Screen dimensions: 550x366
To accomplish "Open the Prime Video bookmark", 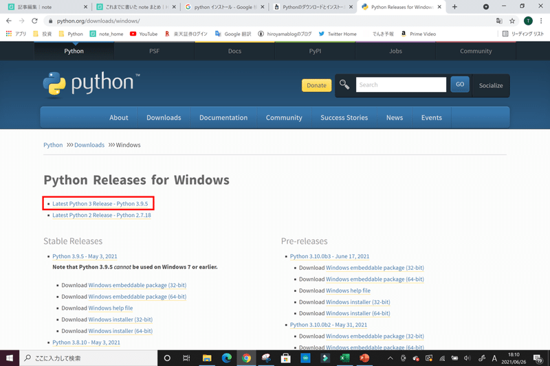I will [x=419, y=34].
